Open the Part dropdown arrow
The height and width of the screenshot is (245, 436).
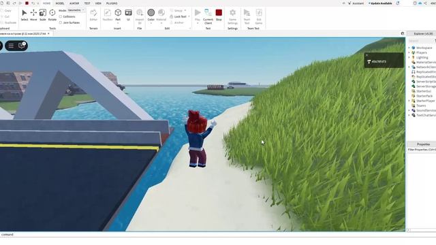118,23
